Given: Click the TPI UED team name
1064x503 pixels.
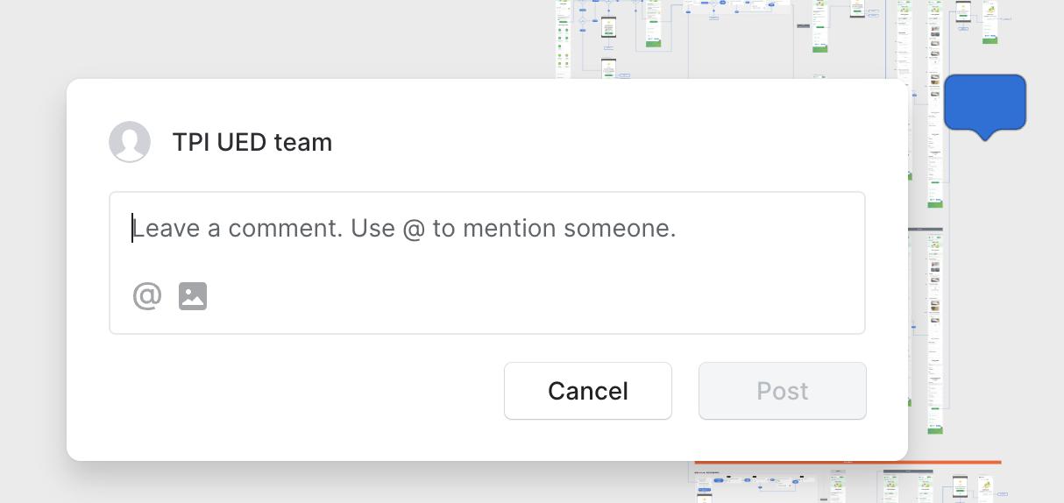Looking at the screenshot, I should click(x=252, y=142).
